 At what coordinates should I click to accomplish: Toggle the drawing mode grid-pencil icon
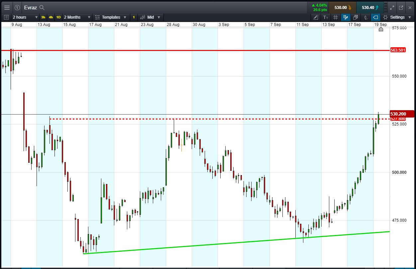coord(346,17)
